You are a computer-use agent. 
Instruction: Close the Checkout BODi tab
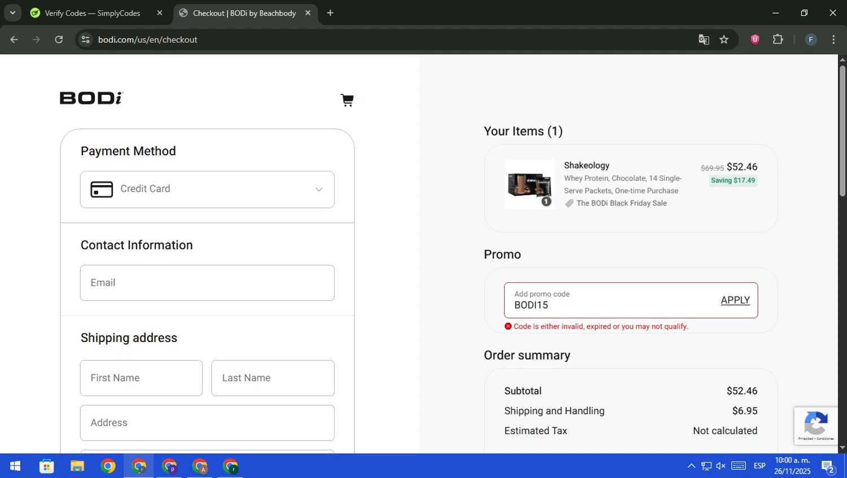coord(308,13)
